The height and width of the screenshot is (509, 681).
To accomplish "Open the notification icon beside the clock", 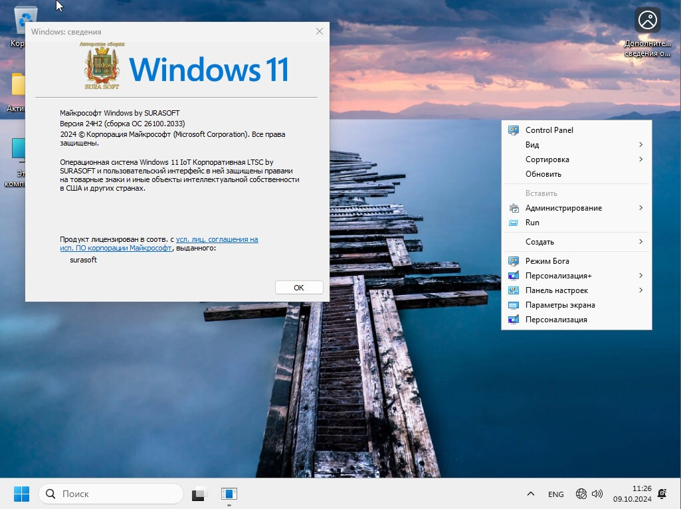I will [662, 494].
